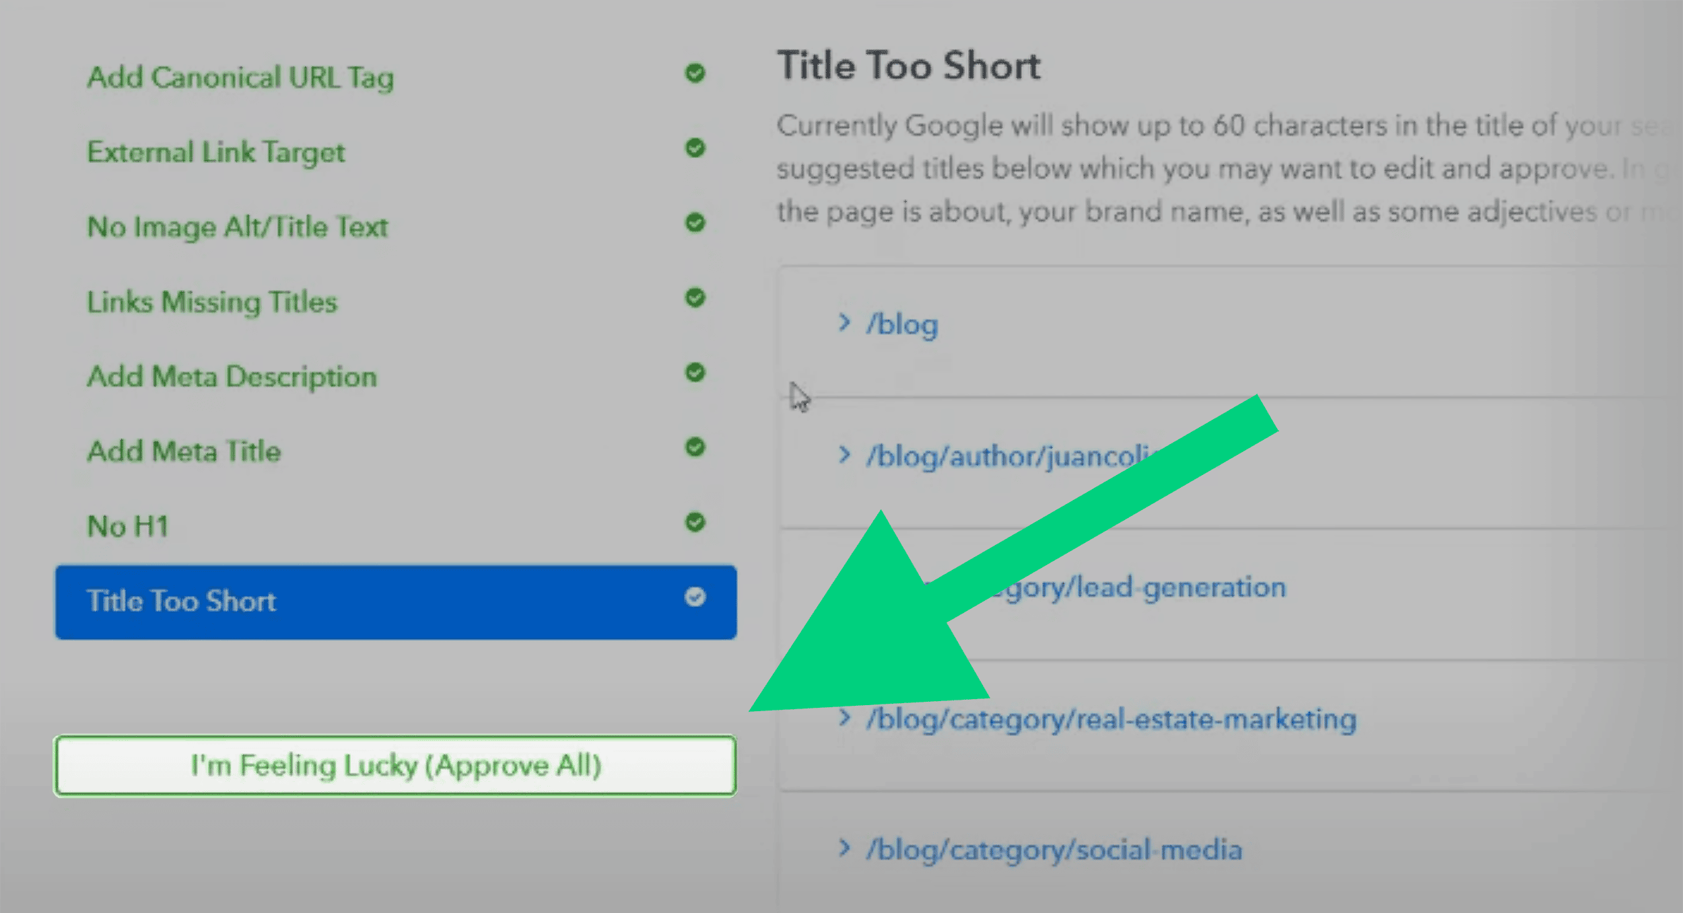Open the Add Meta Description item
Screen dimensions: 1683x913
(x=232, y=377)
